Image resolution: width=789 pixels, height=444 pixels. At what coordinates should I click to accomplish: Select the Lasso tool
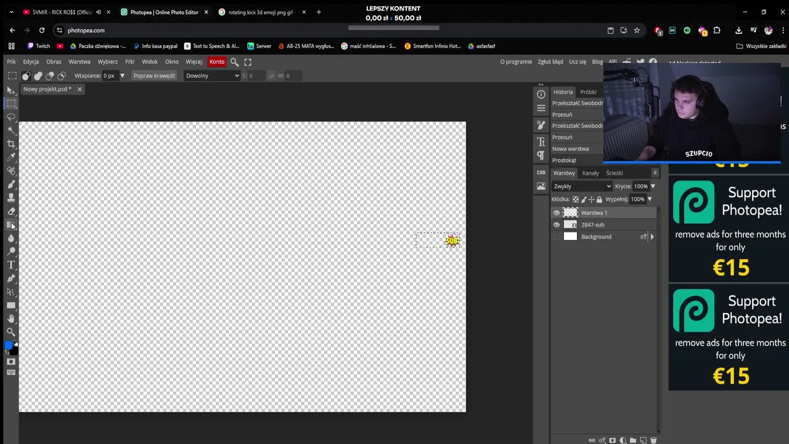pyautogui.click(x=11, y=117)
